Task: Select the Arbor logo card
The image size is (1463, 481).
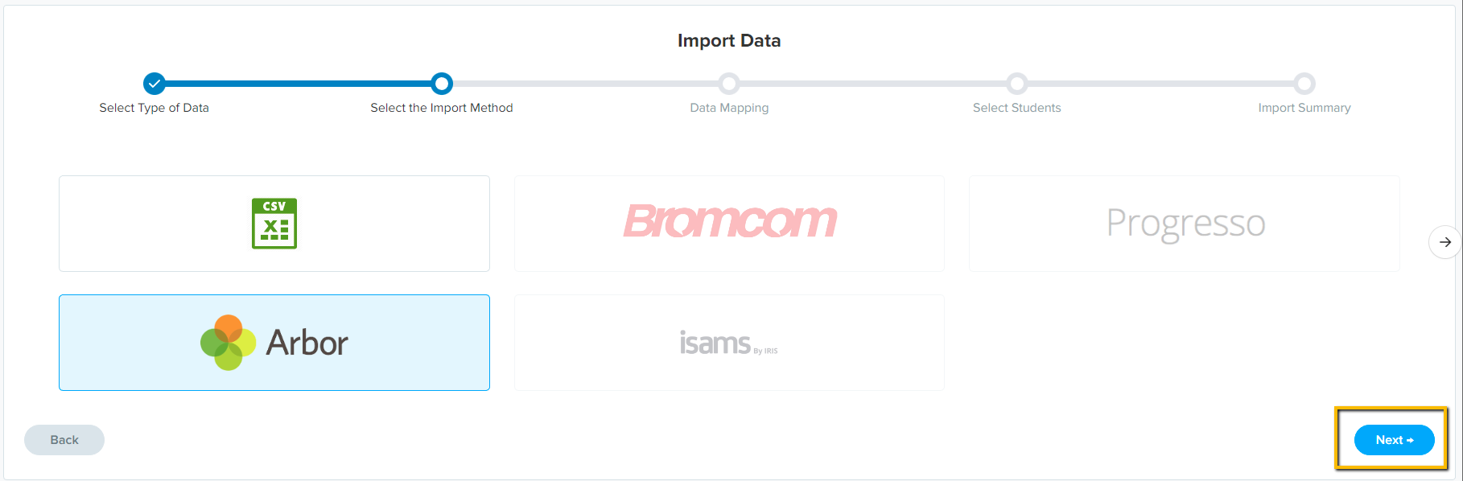Action: (274, 343)
